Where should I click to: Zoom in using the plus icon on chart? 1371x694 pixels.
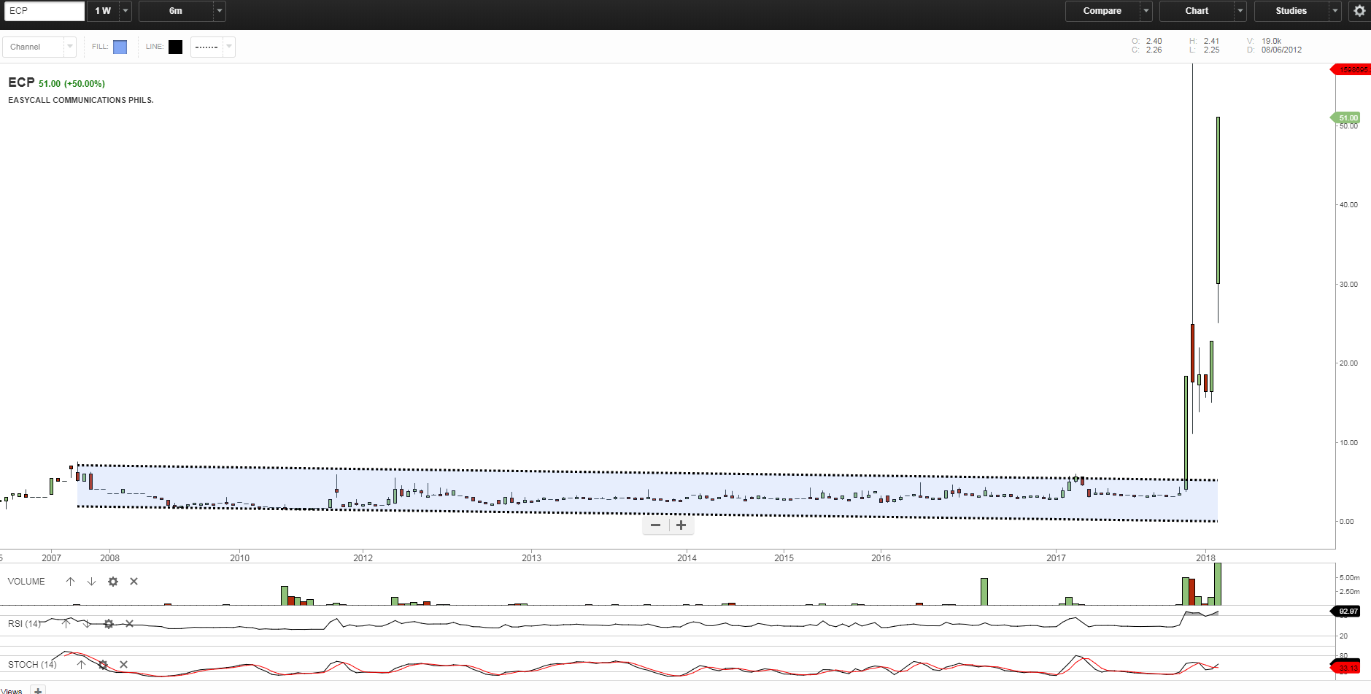pyautogui.click(x=680, y=525)
